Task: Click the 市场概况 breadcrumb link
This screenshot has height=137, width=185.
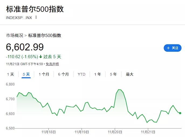Action: [x=15, y=35]
